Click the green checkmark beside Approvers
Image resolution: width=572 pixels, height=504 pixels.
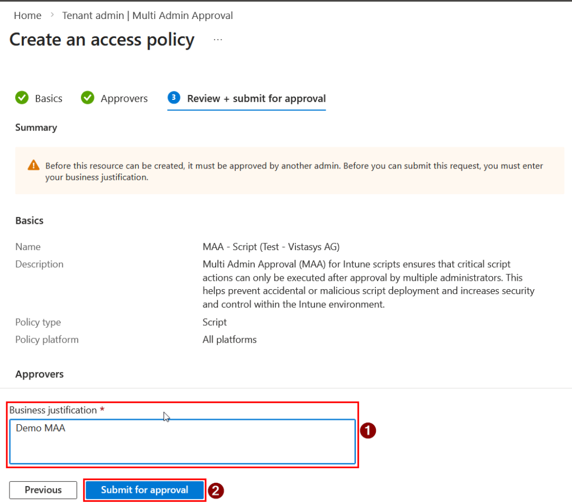coord(87,98)
